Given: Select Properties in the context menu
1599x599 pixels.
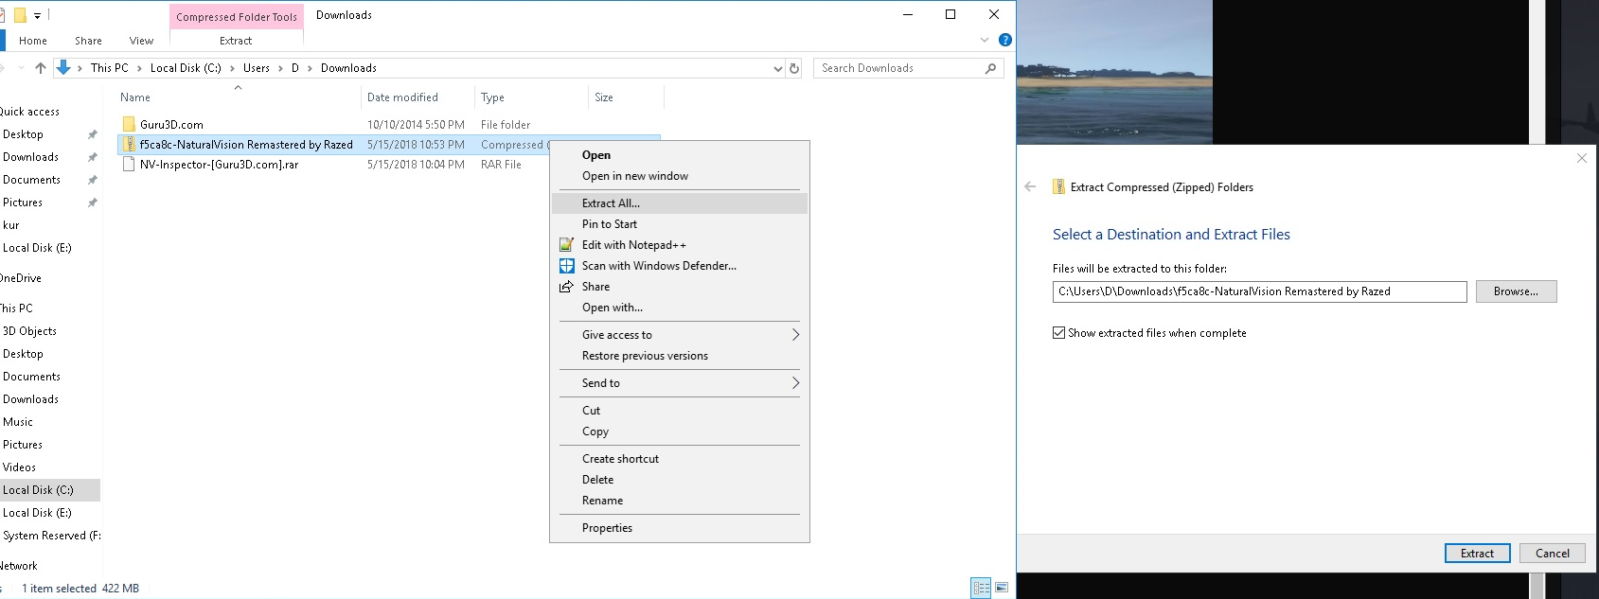Looking at the screenshot, I should point(607,528).
